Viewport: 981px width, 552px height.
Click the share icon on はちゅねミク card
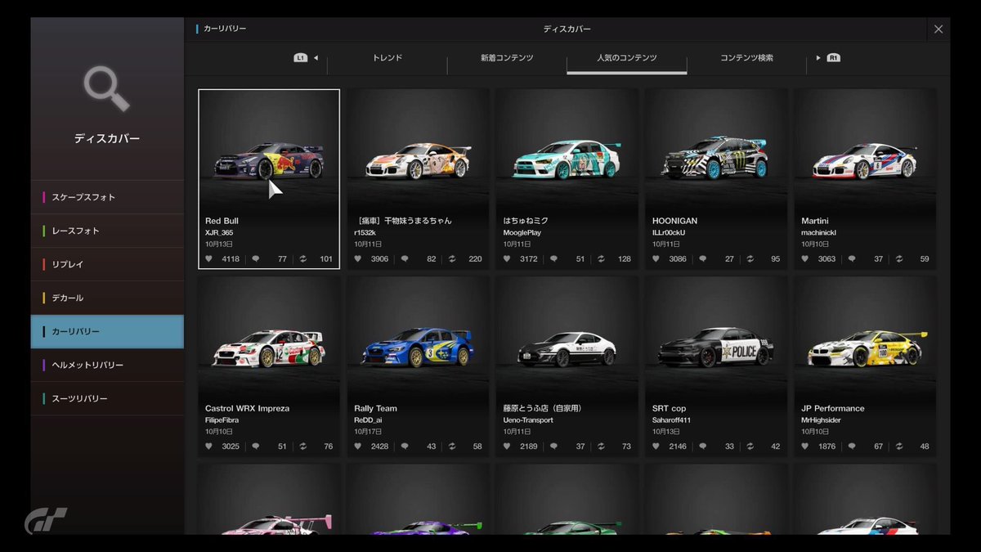tap(600, 259)
